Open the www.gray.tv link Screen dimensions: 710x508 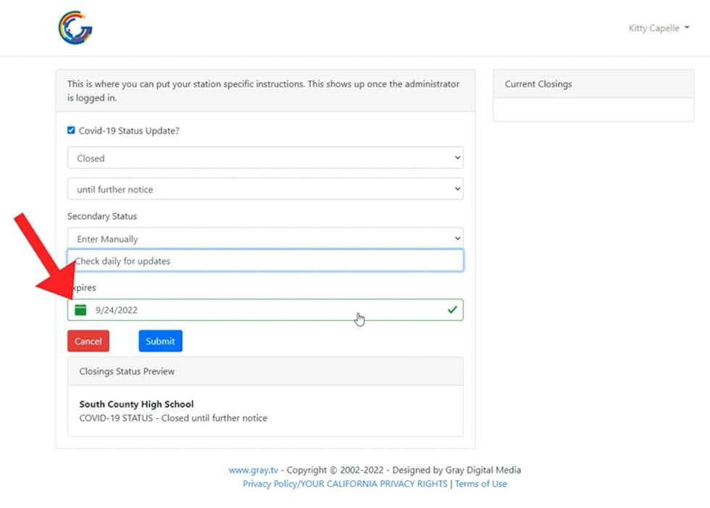[x=254, y=470]
